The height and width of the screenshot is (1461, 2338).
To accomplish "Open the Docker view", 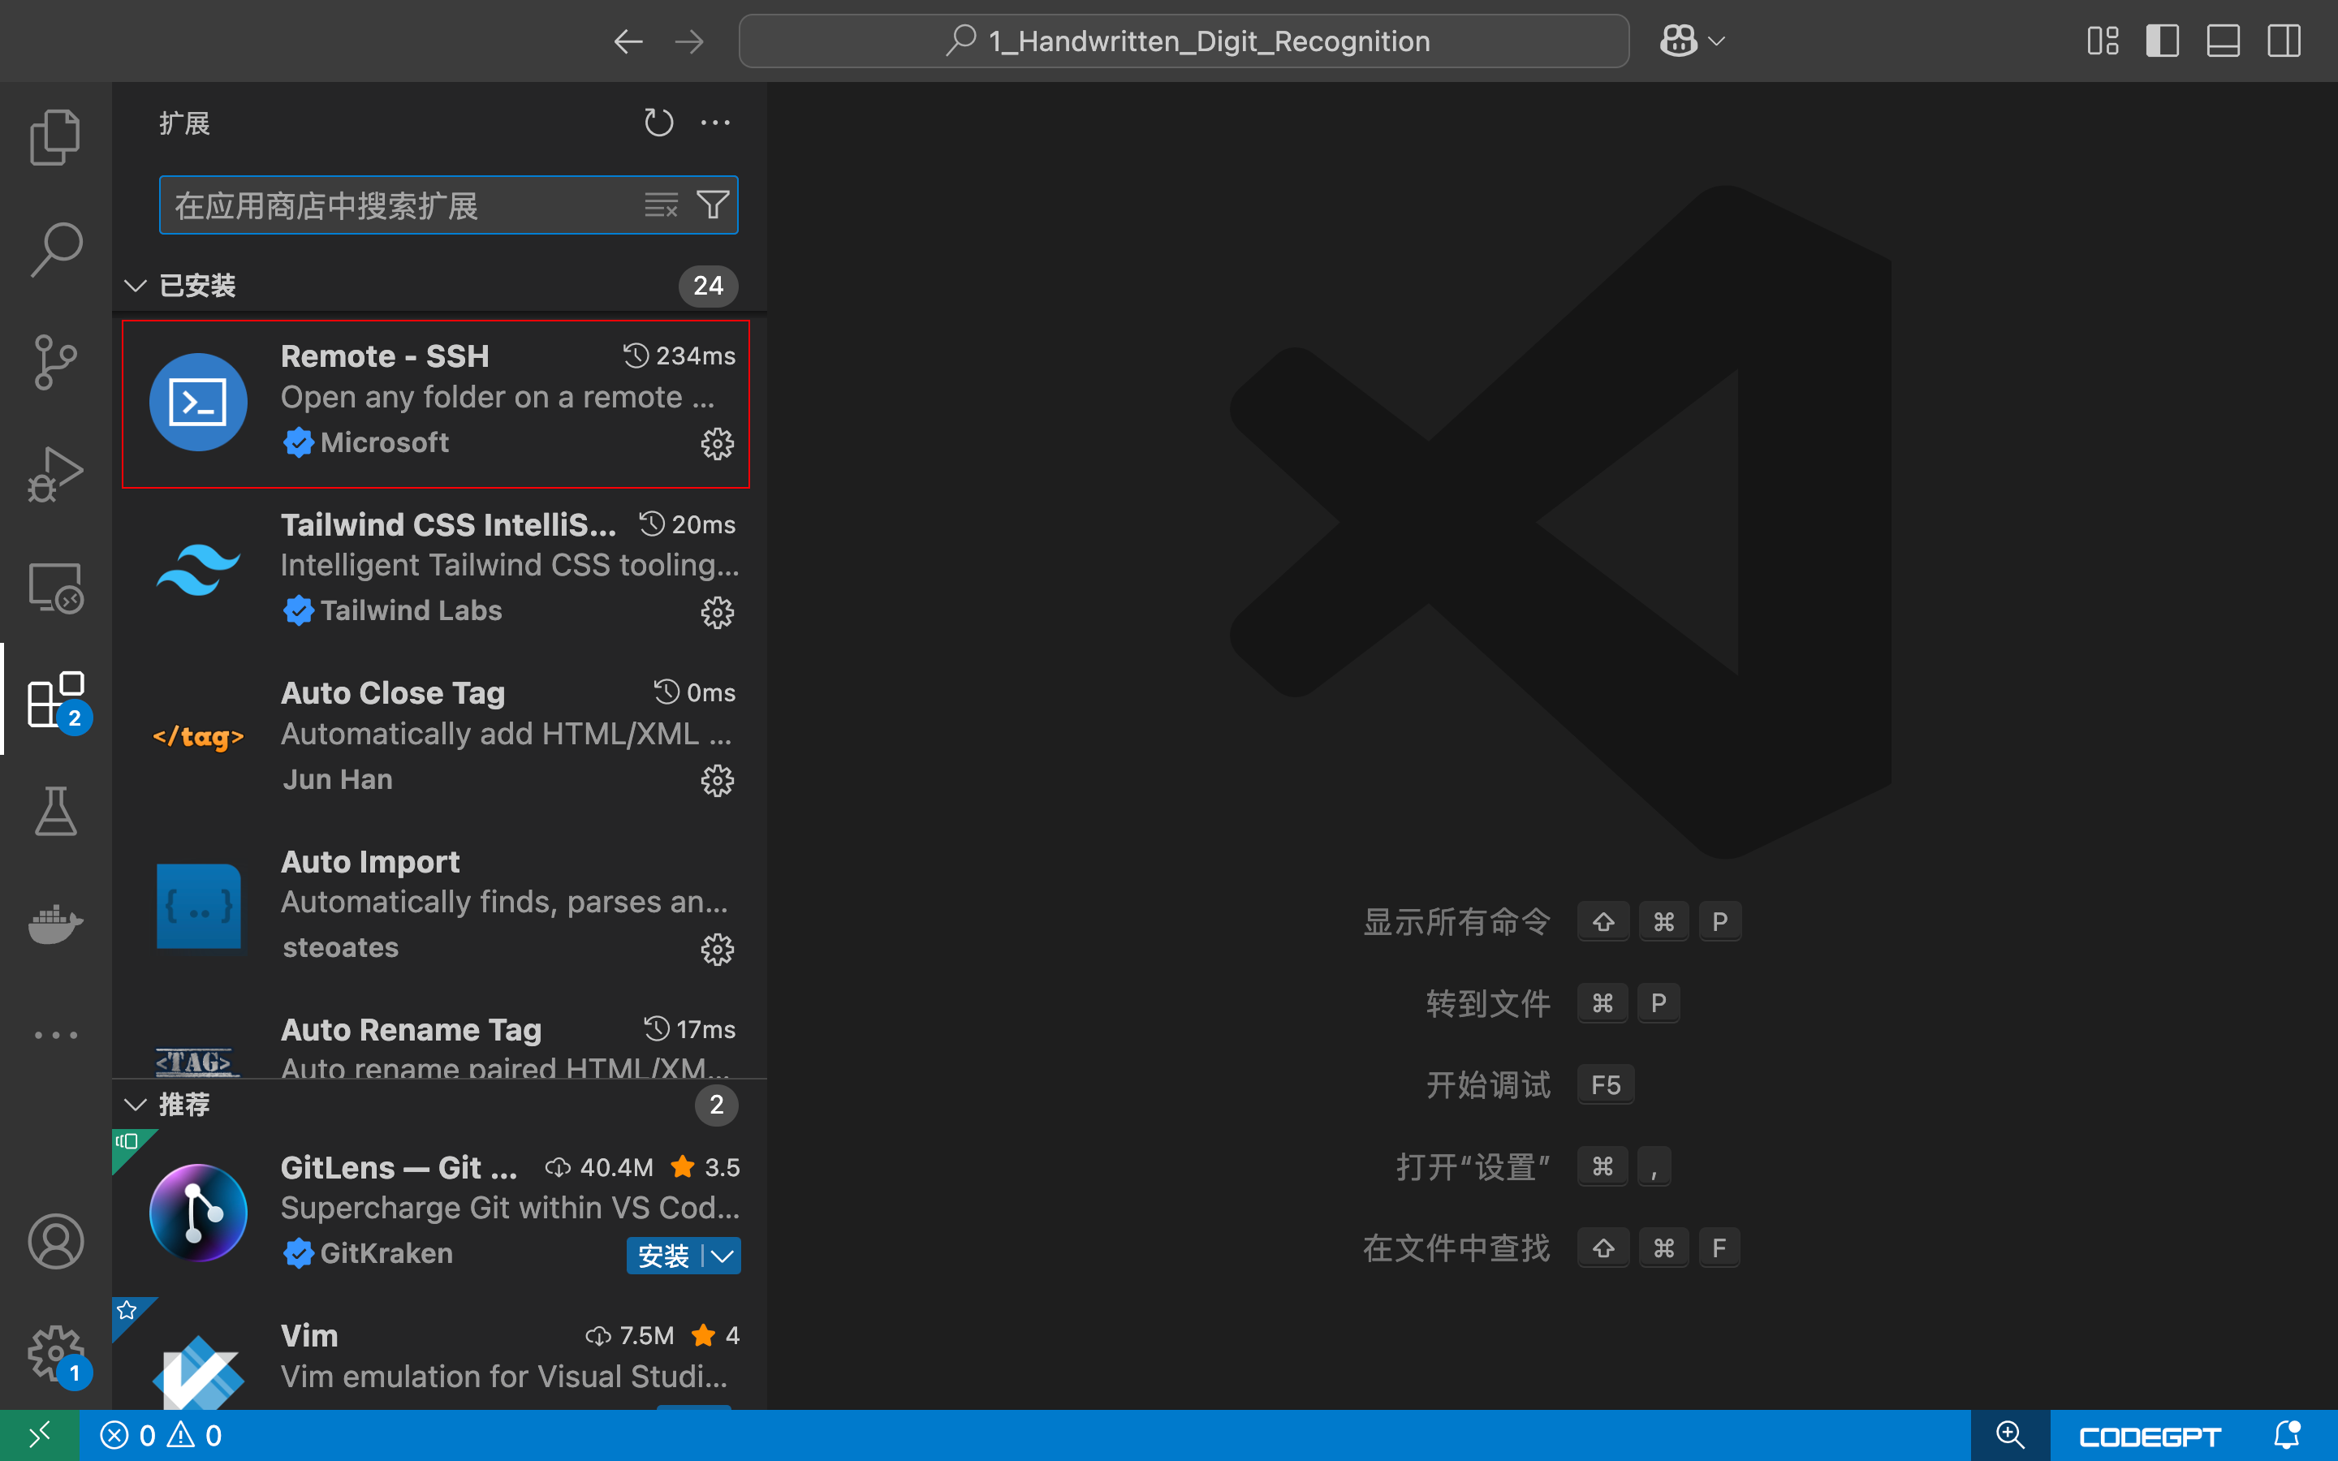I will (55, 923).
